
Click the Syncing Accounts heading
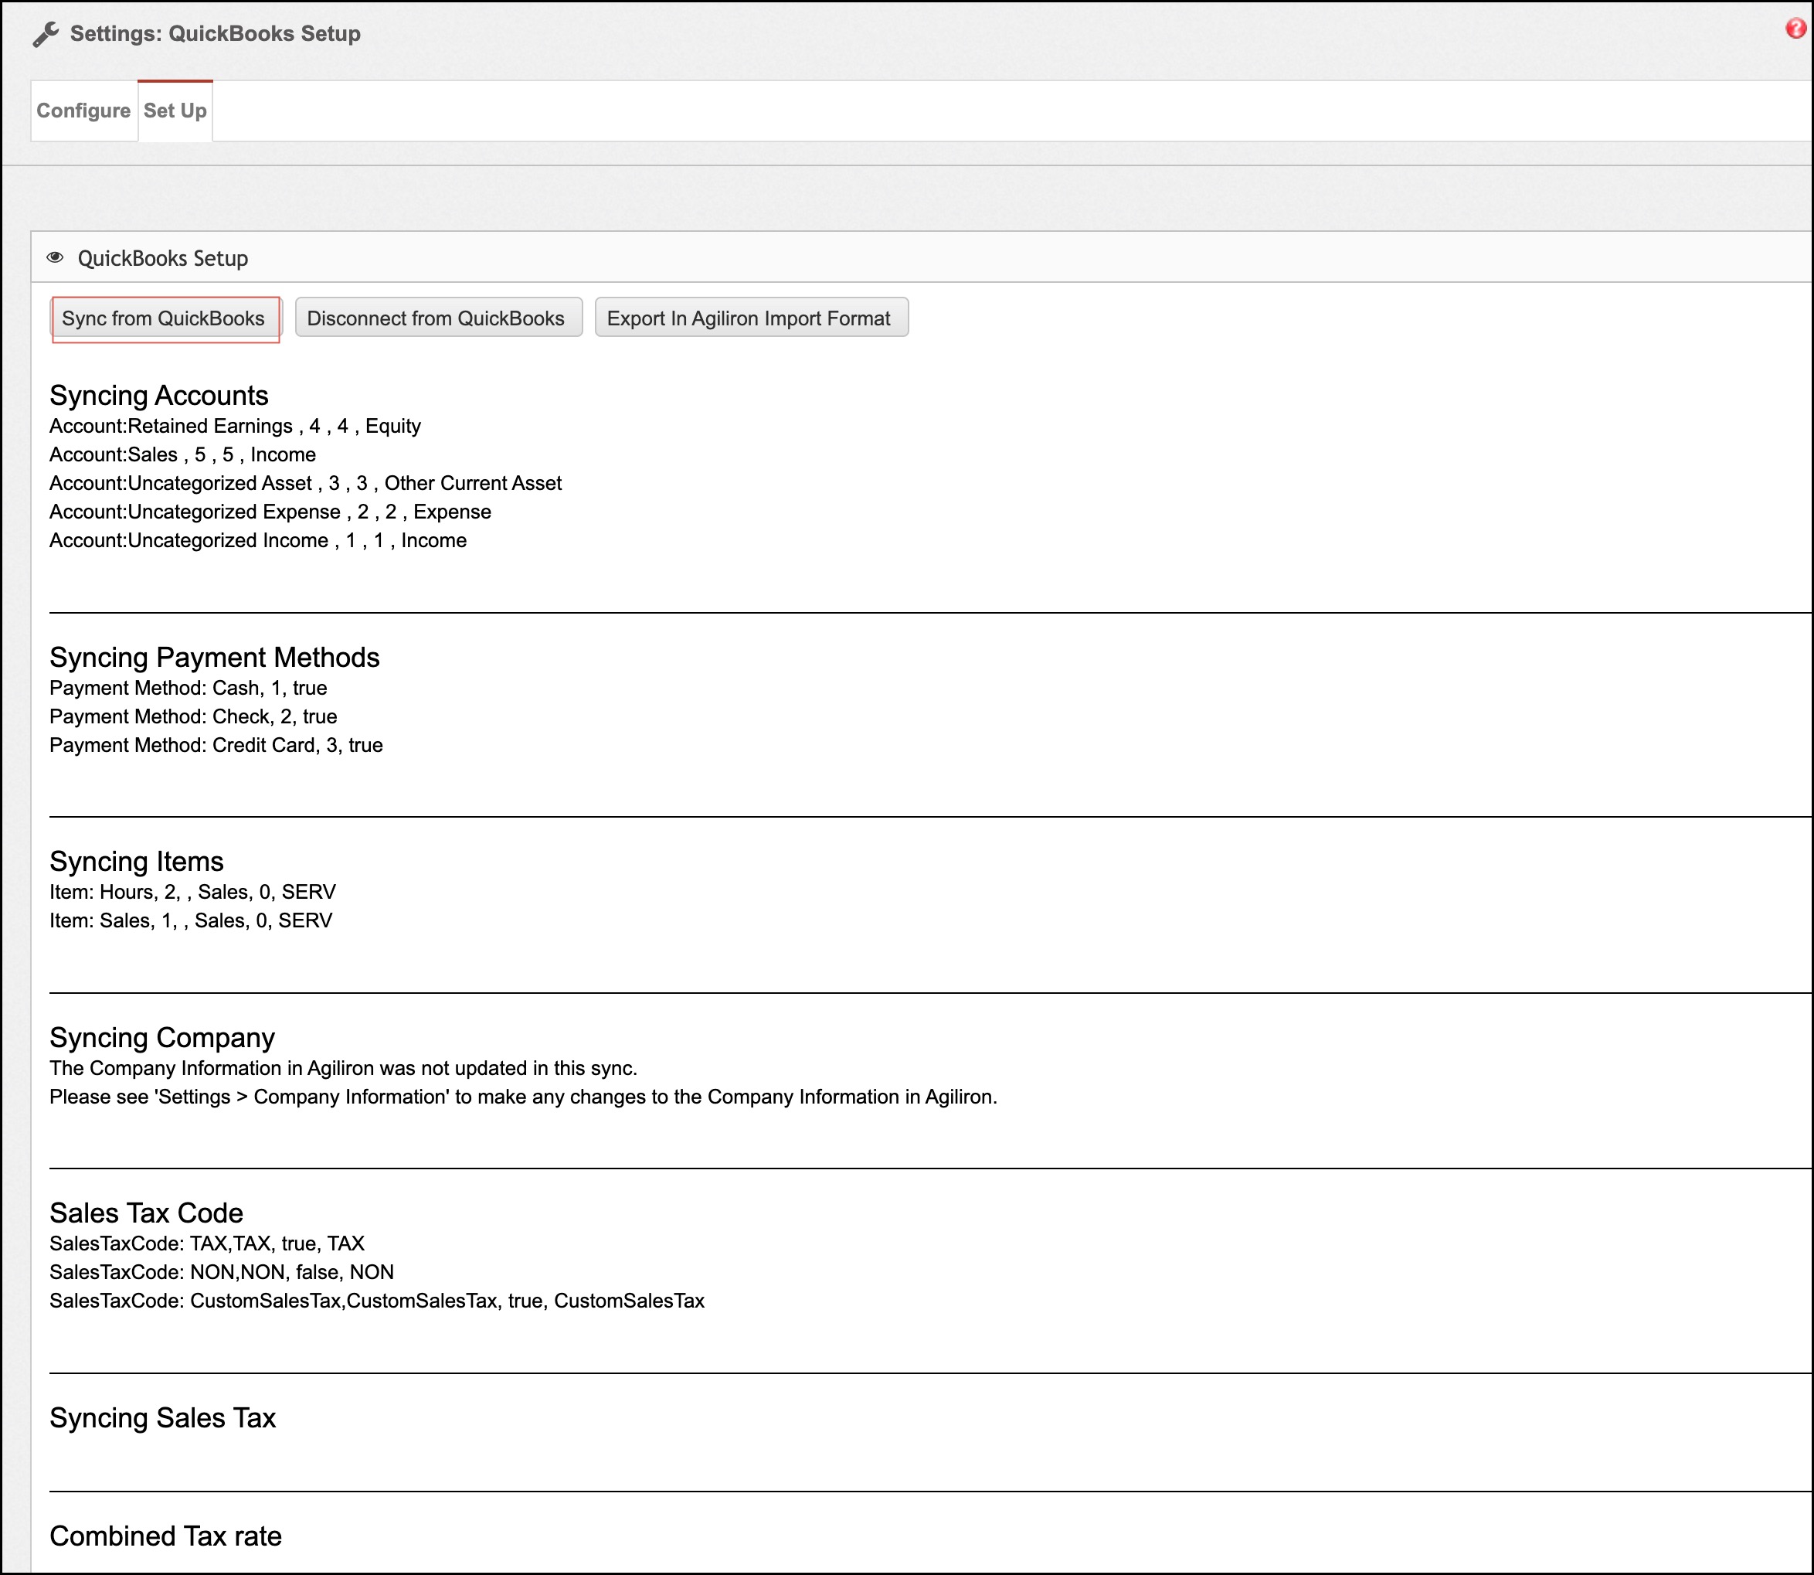(159, 396)
